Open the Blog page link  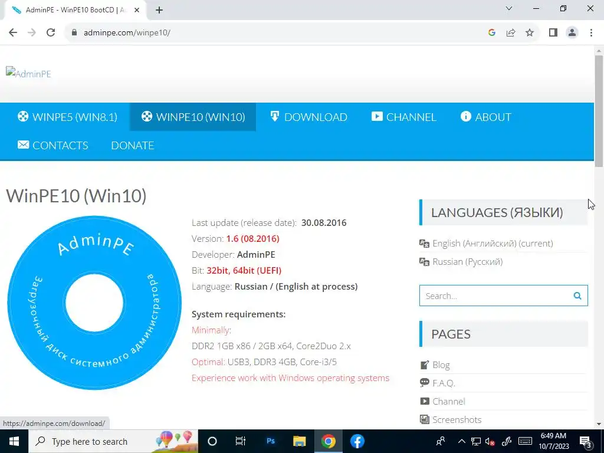click(441, 365)
